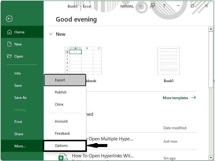Screen dimensions: 215x161
Task: Click the scrollbar up arrow
Action: click(x=211, y=29)
